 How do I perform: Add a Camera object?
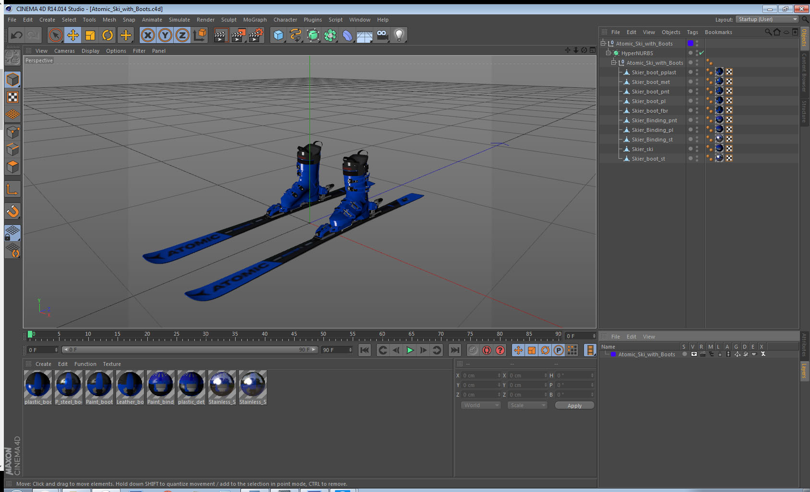pyautogui.click(x=382, y=35)
